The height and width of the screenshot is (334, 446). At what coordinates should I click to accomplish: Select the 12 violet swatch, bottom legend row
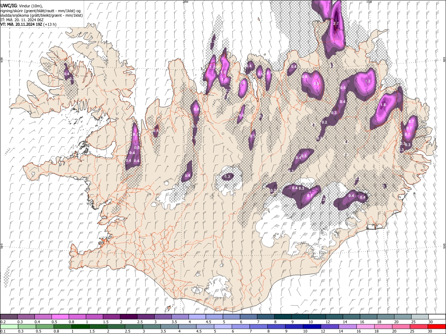coord(330,326)
